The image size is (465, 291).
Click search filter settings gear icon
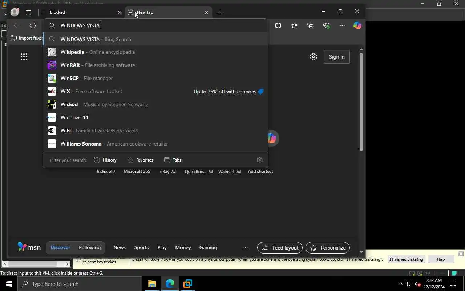tap(260, 160)
